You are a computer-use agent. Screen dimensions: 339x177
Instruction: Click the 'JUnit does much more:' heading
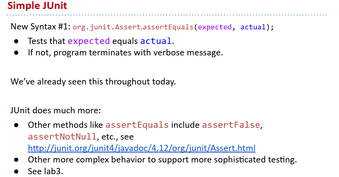55,110
